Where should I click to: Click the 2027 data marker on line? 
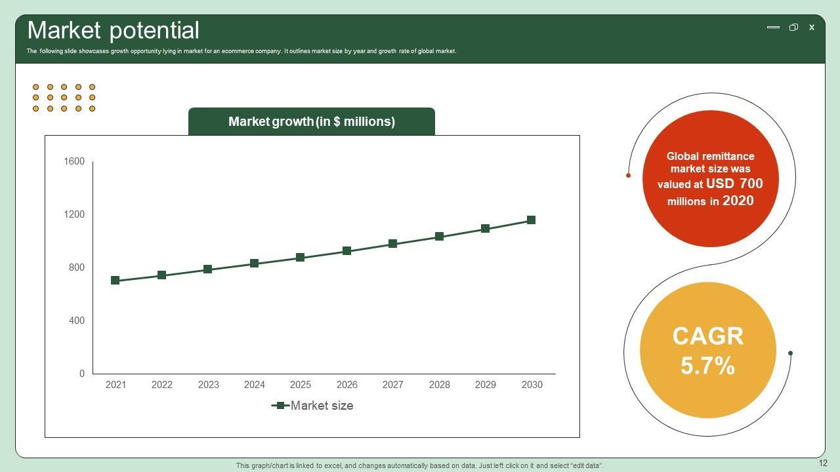(393, 244)
